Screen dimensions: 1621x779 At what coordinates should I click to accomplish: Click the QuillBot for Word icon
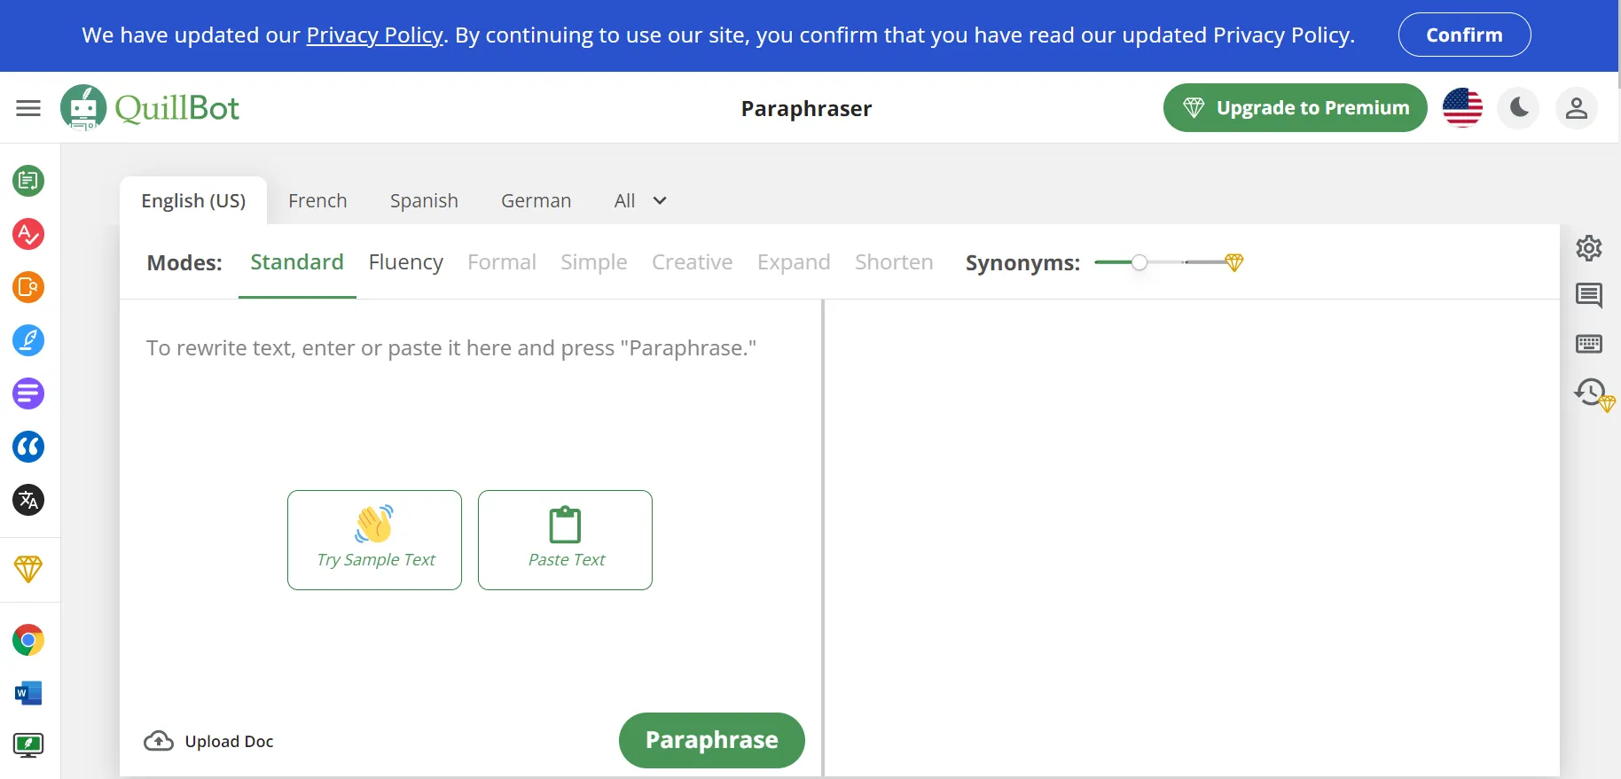[x=28, y=693]
